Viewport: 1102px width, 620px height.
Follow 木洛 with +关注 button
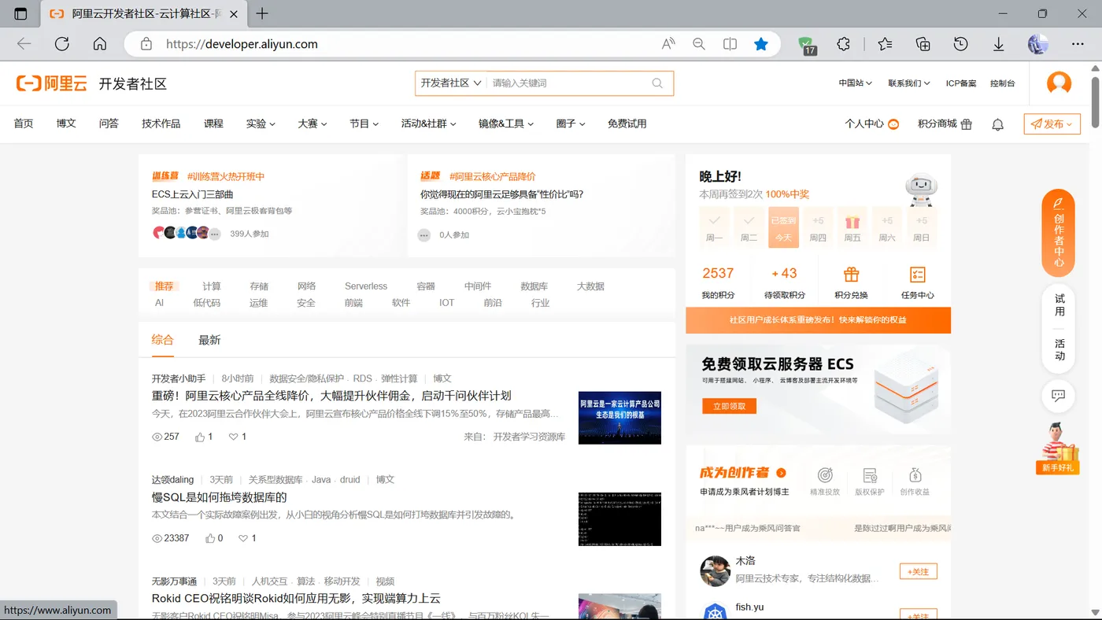pyautogui.click(x=918, y=572)
